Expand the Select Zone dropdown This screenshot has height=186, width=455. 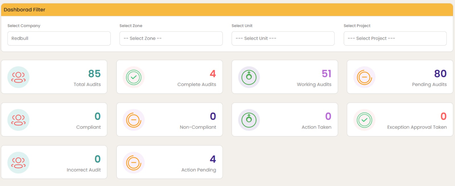[171, 38]
